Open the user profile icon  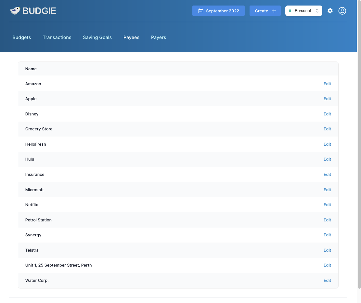coord(342,11)
